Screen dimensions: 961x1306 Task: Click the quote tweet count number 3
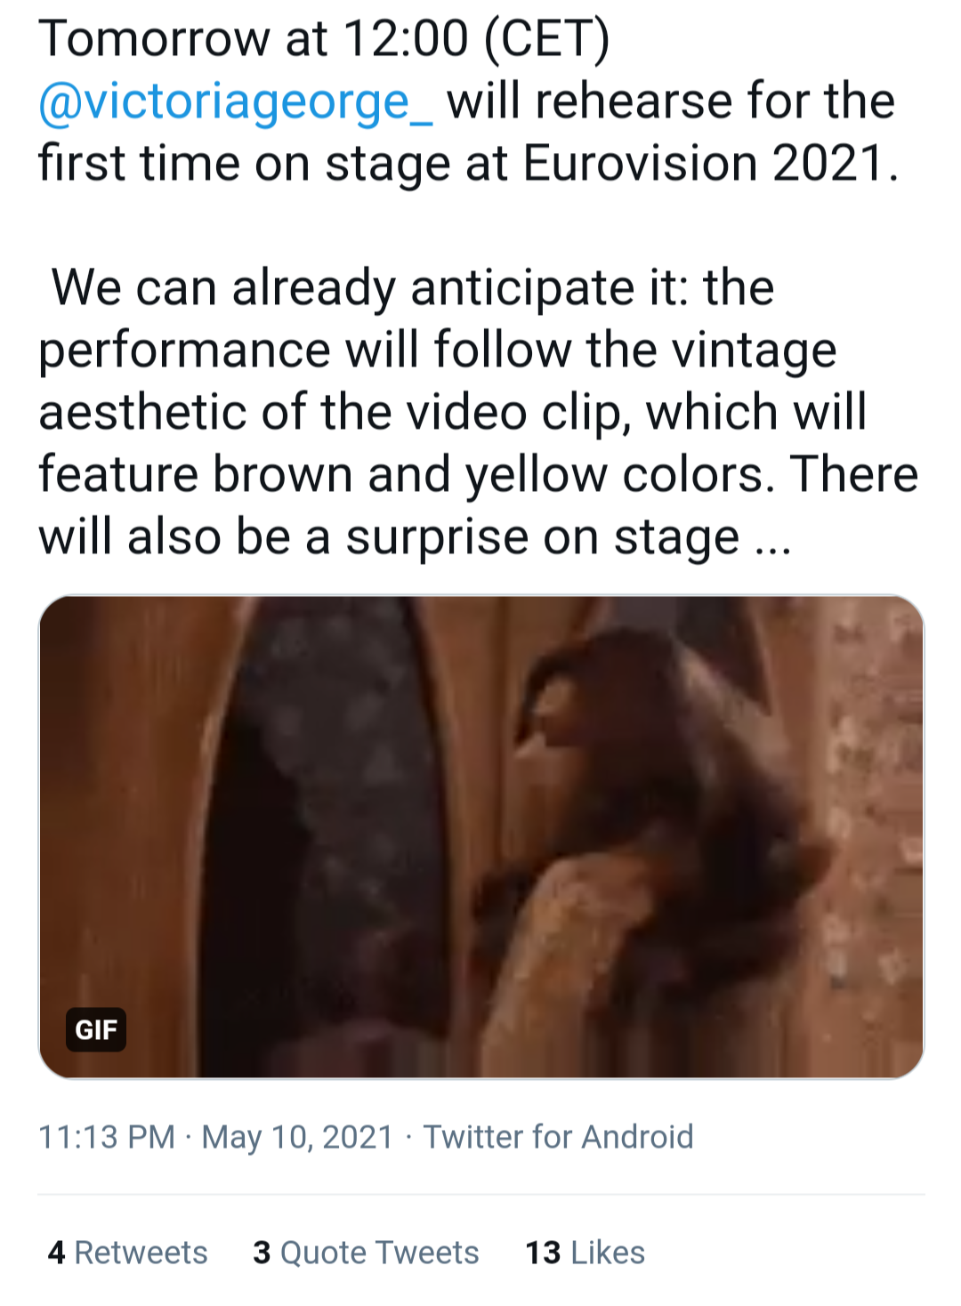point(262,1253)
